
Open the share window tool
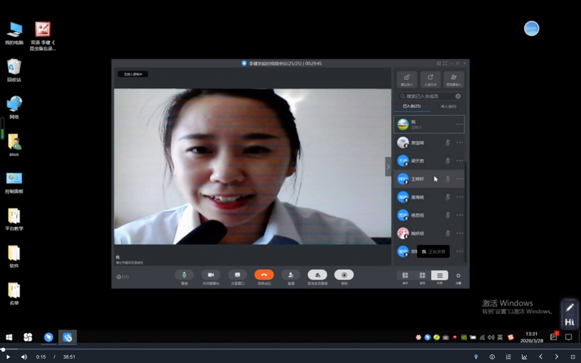[237, 275]
